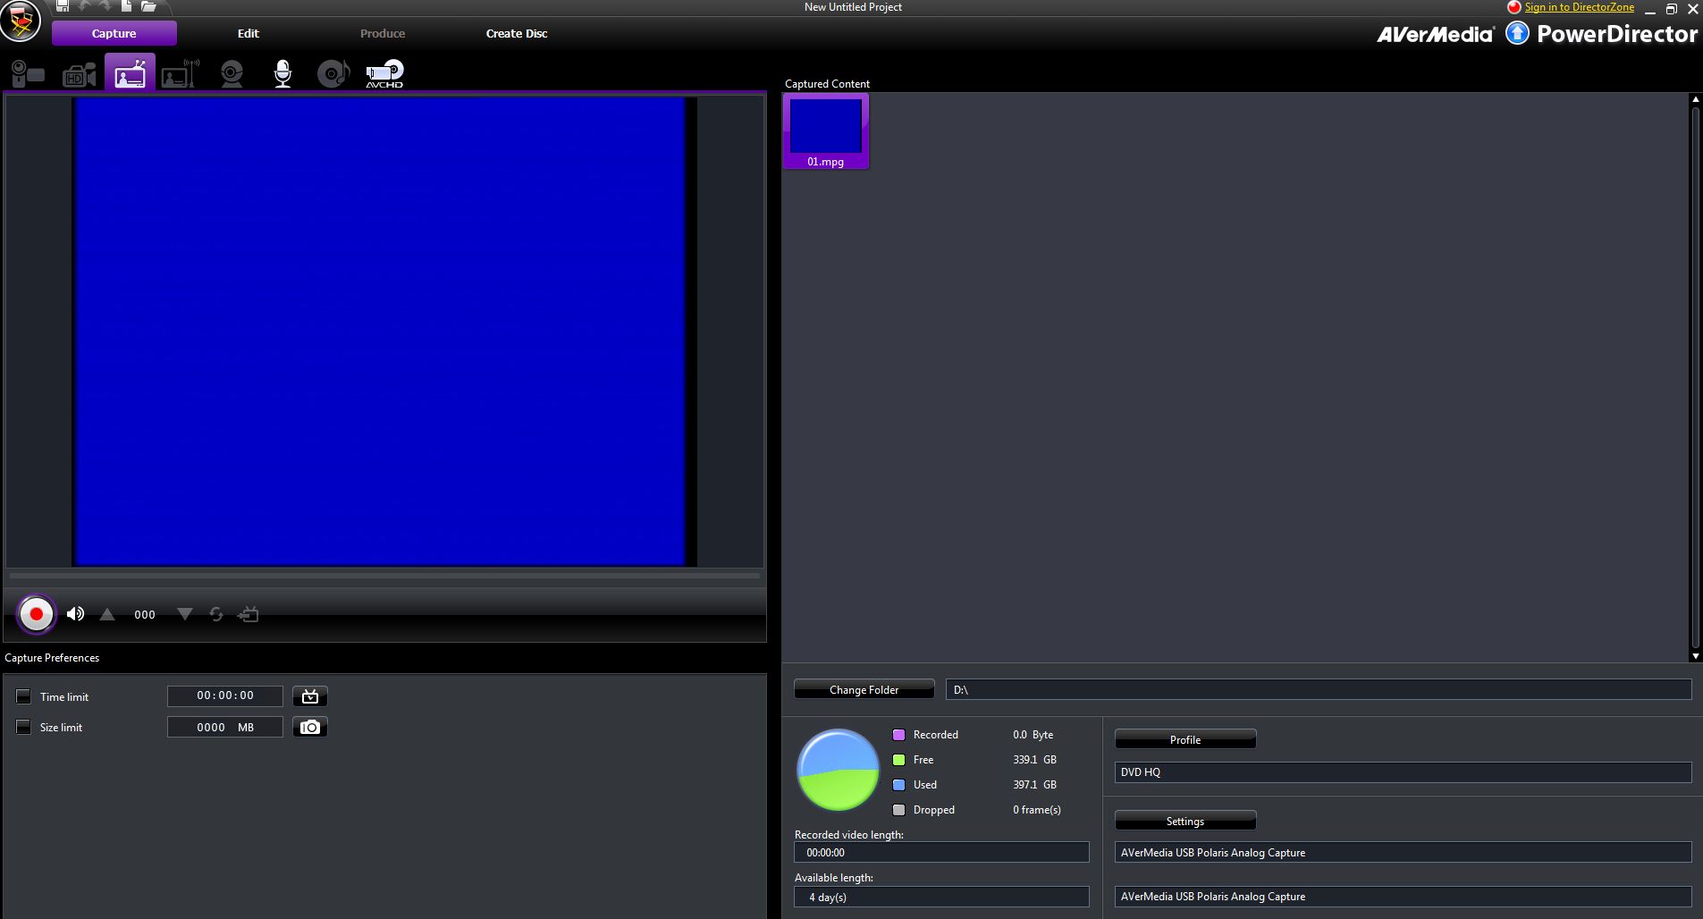
Task: Select capture from webcam icon
Action: click(x=232, y=73)
